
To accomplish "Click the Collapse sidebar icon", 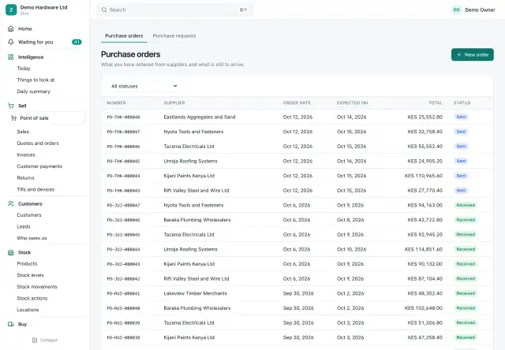I will point(35,340).
